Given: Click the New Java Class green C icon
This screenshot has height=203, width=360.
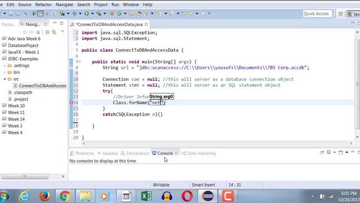Looking at the screenshot, I should [119, 14].
